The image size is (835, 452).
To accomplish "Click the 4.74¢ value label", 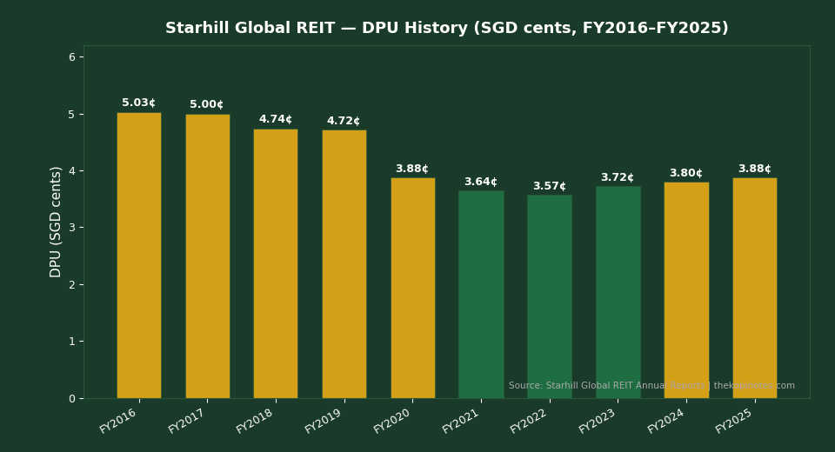I will point(276,119).
